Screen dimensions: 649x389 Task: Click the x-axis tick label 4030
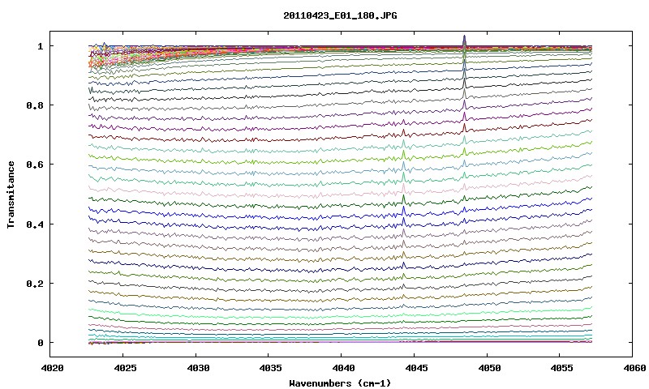point(197,368)
